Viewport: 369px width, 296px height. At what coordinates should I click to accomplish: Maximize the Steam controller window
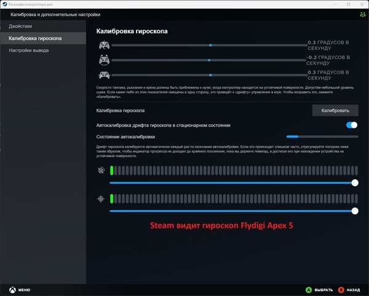tap(348, 4)
